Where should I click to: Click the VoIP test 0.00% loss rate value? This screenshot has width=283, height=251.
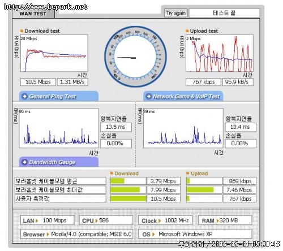[x=241, y=144]
